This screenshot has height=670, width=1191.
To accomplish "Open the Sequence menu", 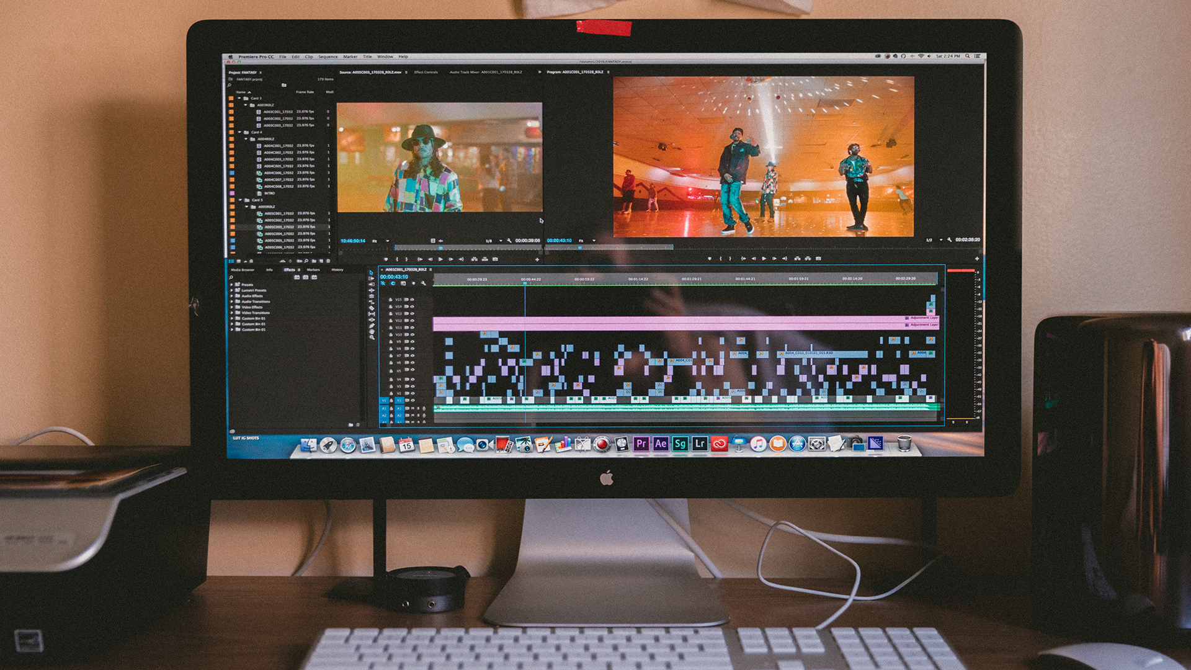I will [x=328, y=56].
